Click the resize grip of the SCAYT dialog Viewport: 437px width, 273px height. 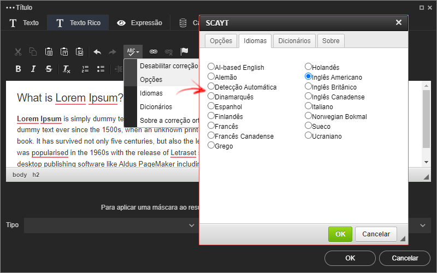click(x=403, y=239)
